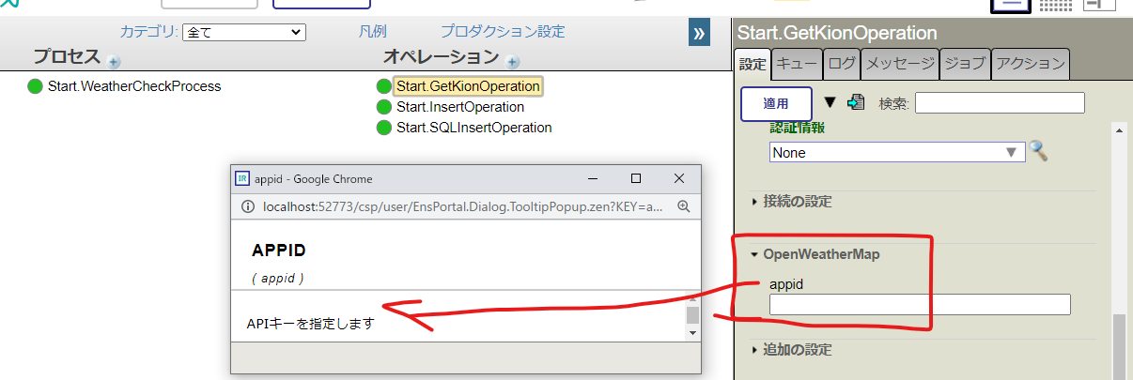Switch to the メッセージ tab
This screenshot has height=380, width=1133.
coord(899,64)
